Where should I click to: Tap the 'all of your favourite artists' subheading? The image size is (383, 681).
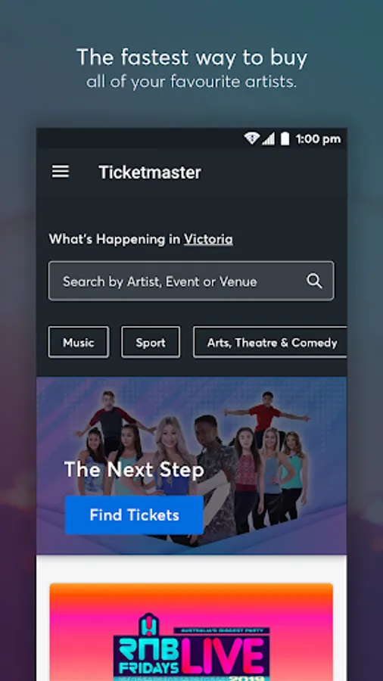pos(191,82)
